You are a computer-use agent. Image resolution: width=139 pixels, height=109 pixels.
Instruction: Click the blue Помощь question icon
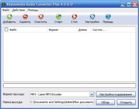pos(108,17)
